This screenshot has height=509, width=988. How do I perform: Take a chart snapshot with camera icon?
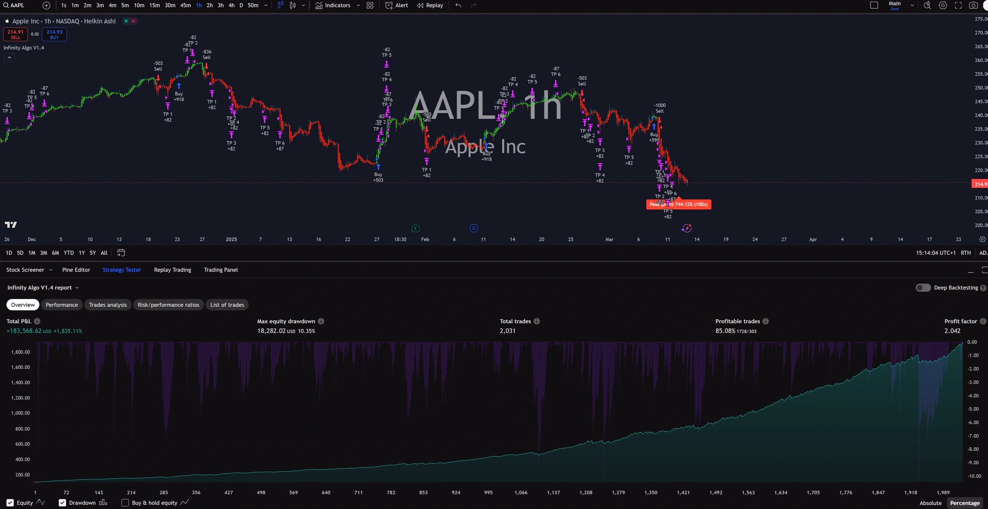[974, 5]
